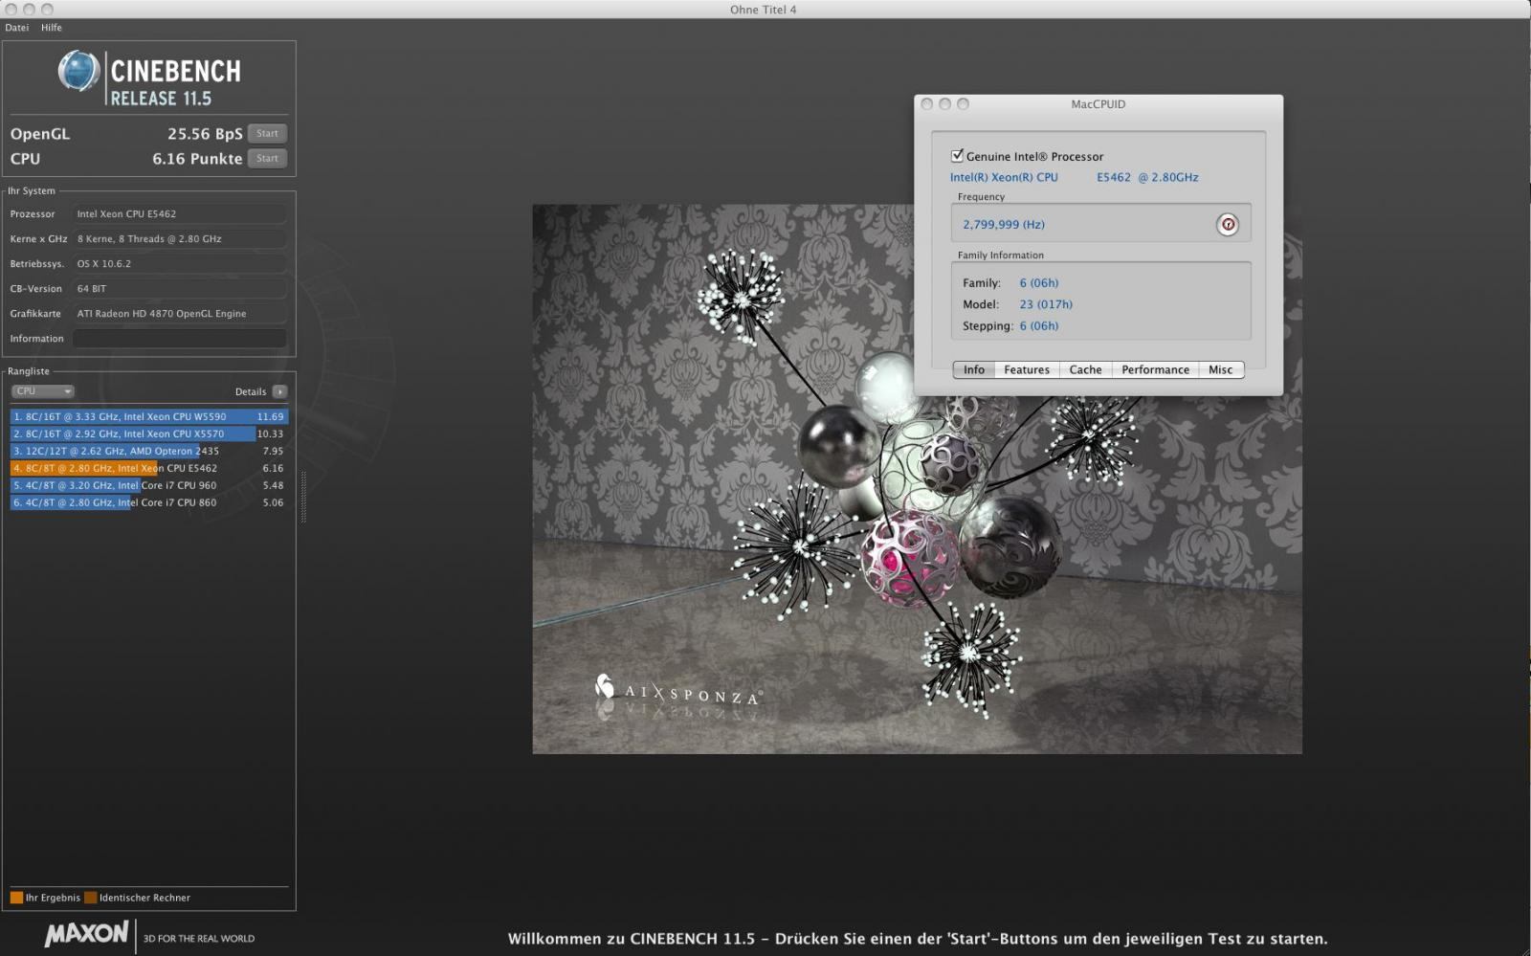Open the Performance tab in MacCPUID

(1155, 370)
